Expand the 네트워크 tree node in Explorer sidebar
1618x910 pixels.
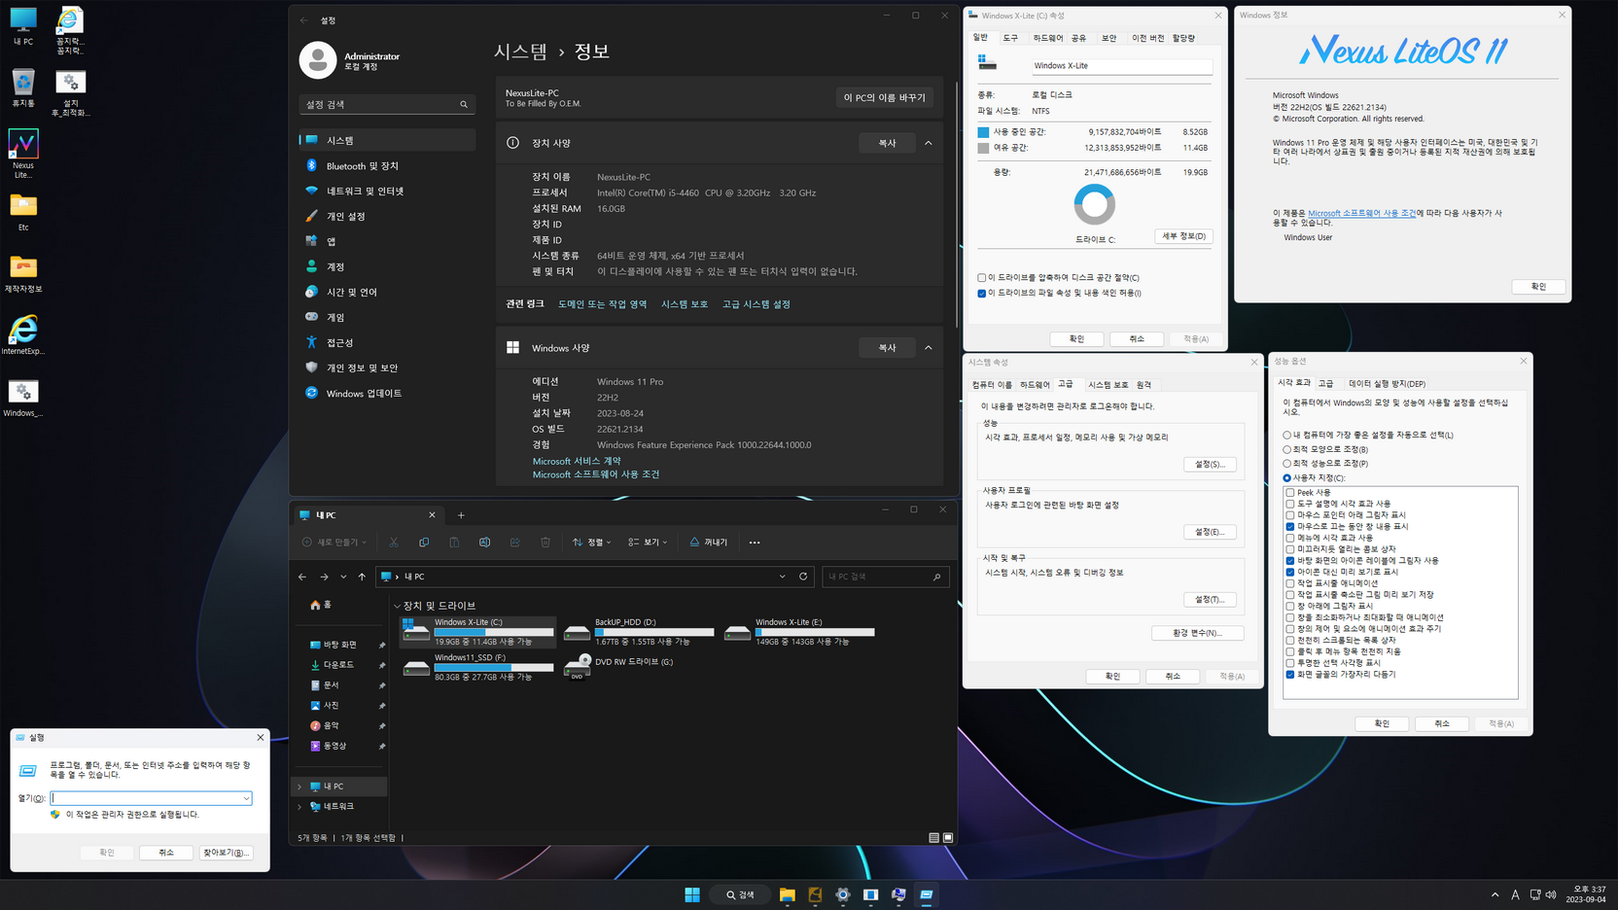(x=299, y=807)
